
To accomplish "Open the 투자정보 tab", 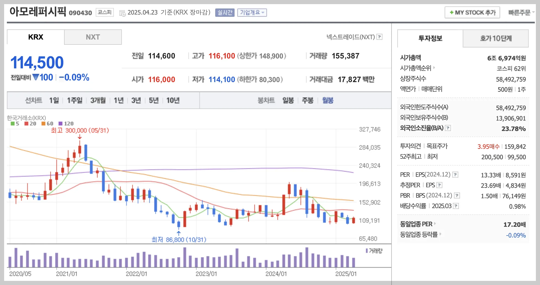I will pyautogui.click(x=430, y=38).
